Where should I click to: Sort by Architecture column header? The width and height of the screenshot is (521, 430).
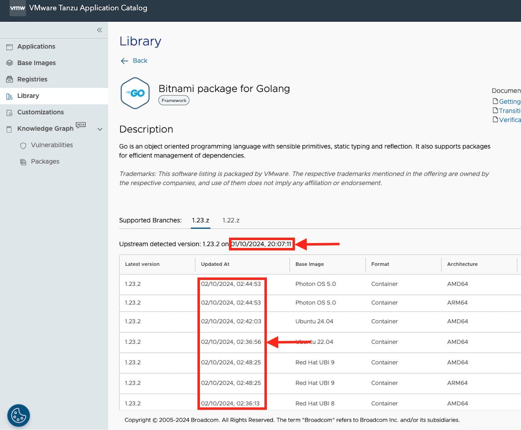(462, 264)
